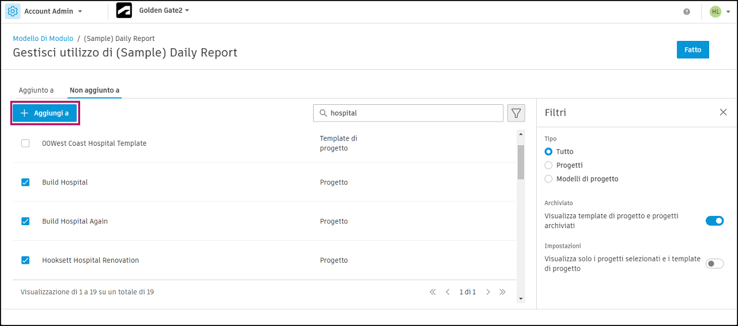Open the help question mark icon
The image size is (738, 326).
tap(687, 12)
